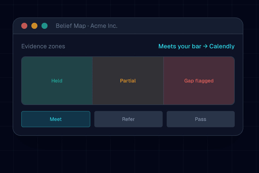The image size is (259, 173).
Task: Click the divider between Partial and Gap flagged
Action: coord(164,81)
